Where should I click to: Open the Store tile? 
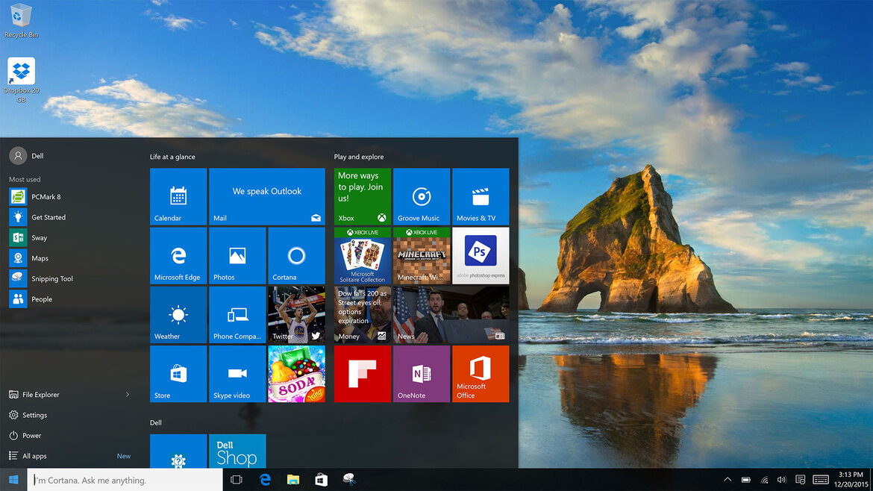tap(178, 374)
